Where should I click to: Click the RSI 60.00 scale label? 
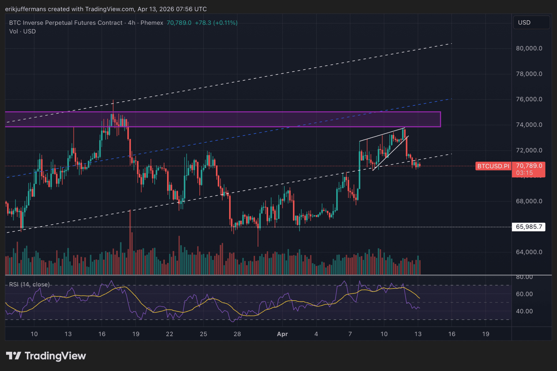[524, 294]
